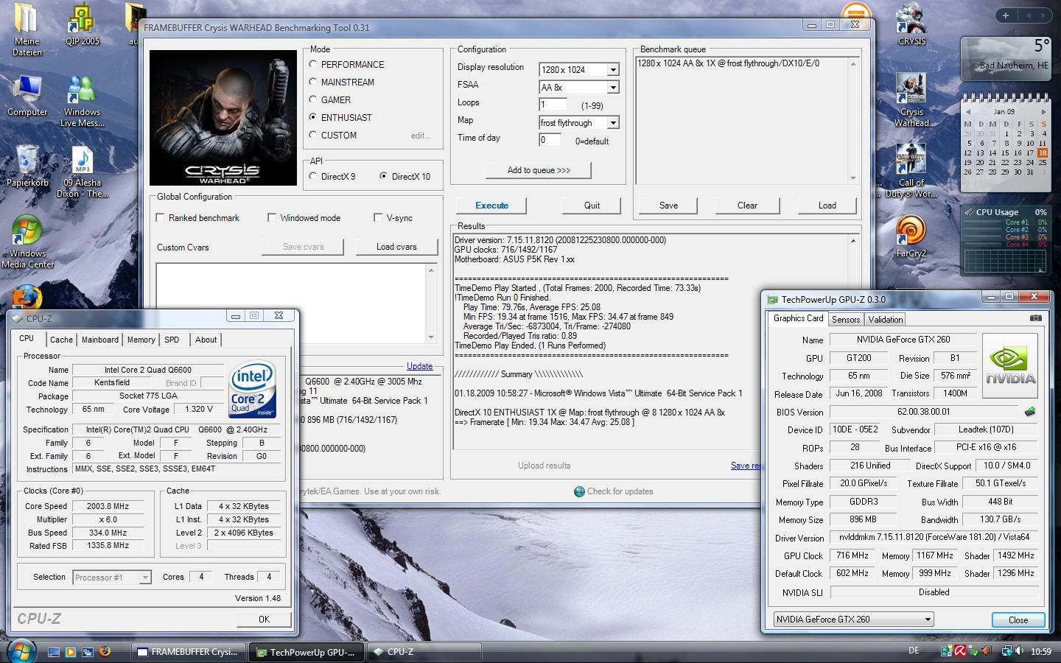Image resolution: width=1061 pixels, height=663 pixels.
Task: Select the MAINSTREAM mode radio button
Action: [313, 82]
